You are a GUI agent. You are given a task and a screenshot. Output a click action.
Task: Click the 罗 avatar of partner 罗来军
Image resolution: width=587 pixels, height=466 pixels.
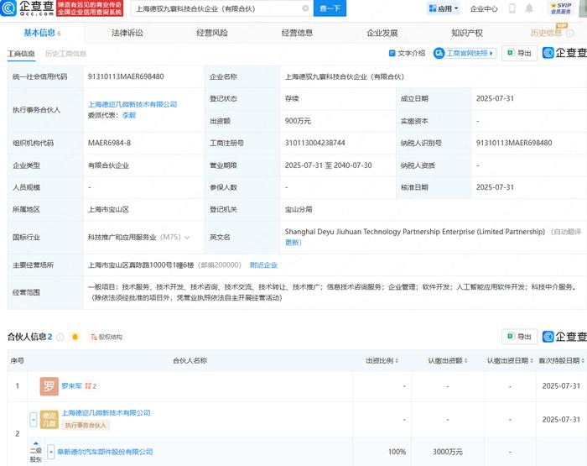pyautogui.click(x=49, y=386)
